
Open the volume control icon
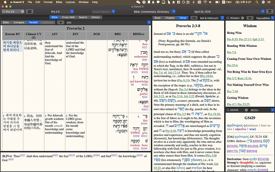point(210,2)
